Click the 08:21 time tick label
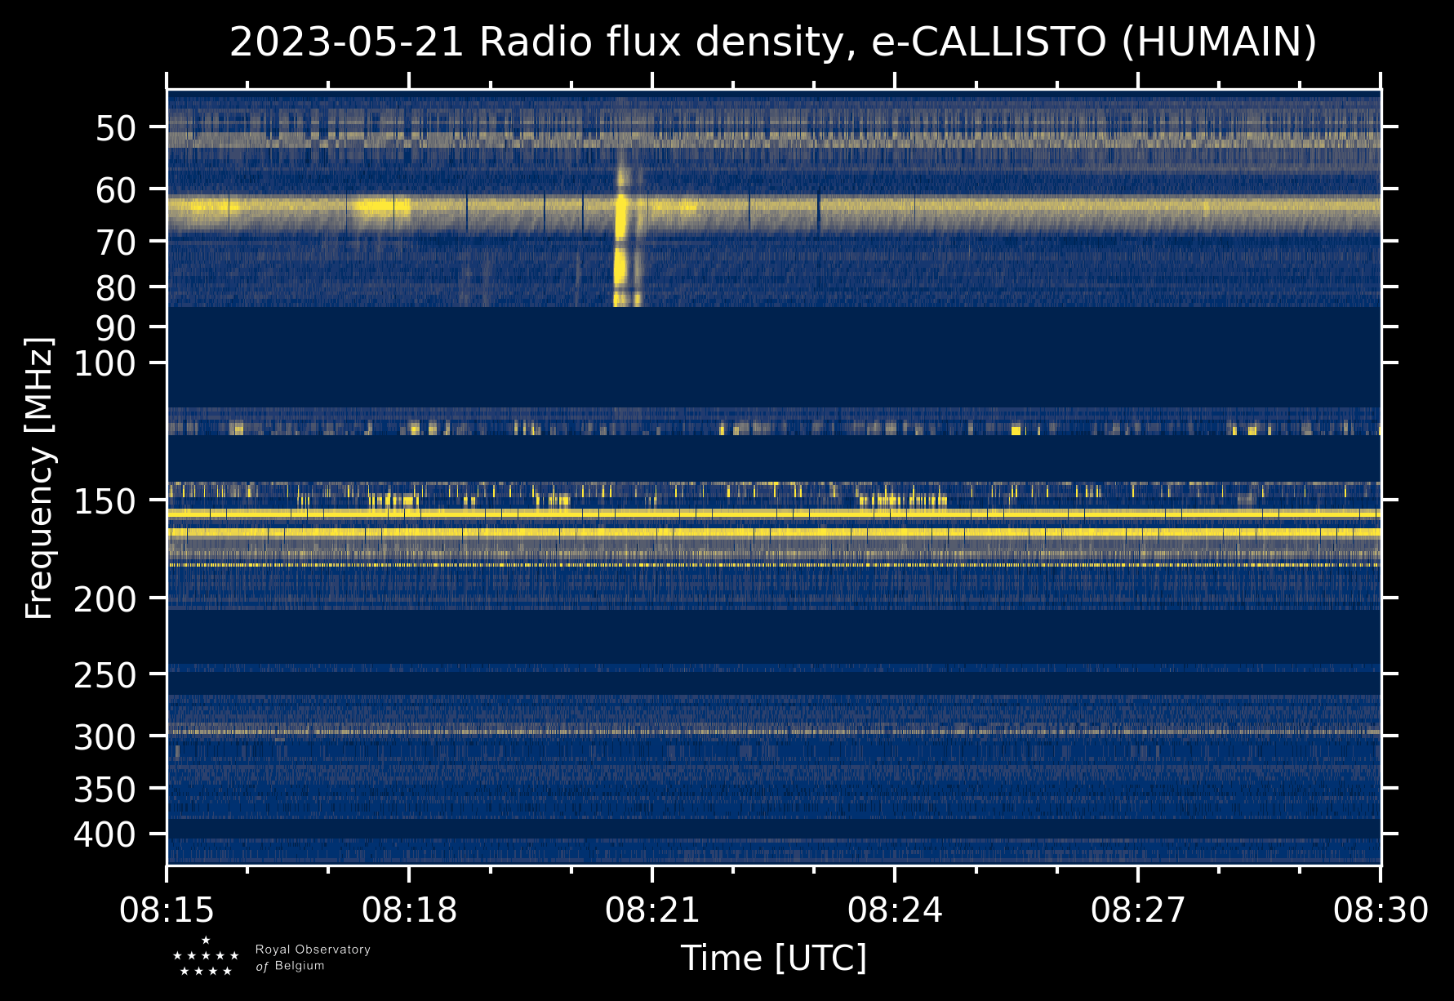The width and height of the screenshot is (1454, 1001). 652,910
